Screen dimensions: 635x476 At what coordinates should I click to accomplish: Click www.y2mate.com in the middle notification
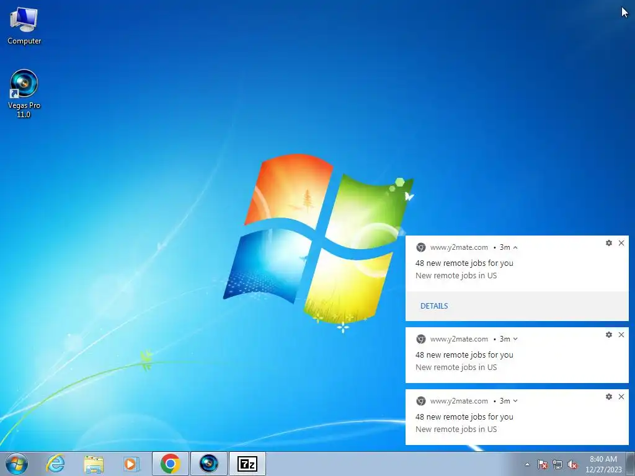(x=459, y=339)
